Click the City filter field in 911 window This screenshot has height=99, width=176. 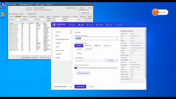[x=42, y=20]
